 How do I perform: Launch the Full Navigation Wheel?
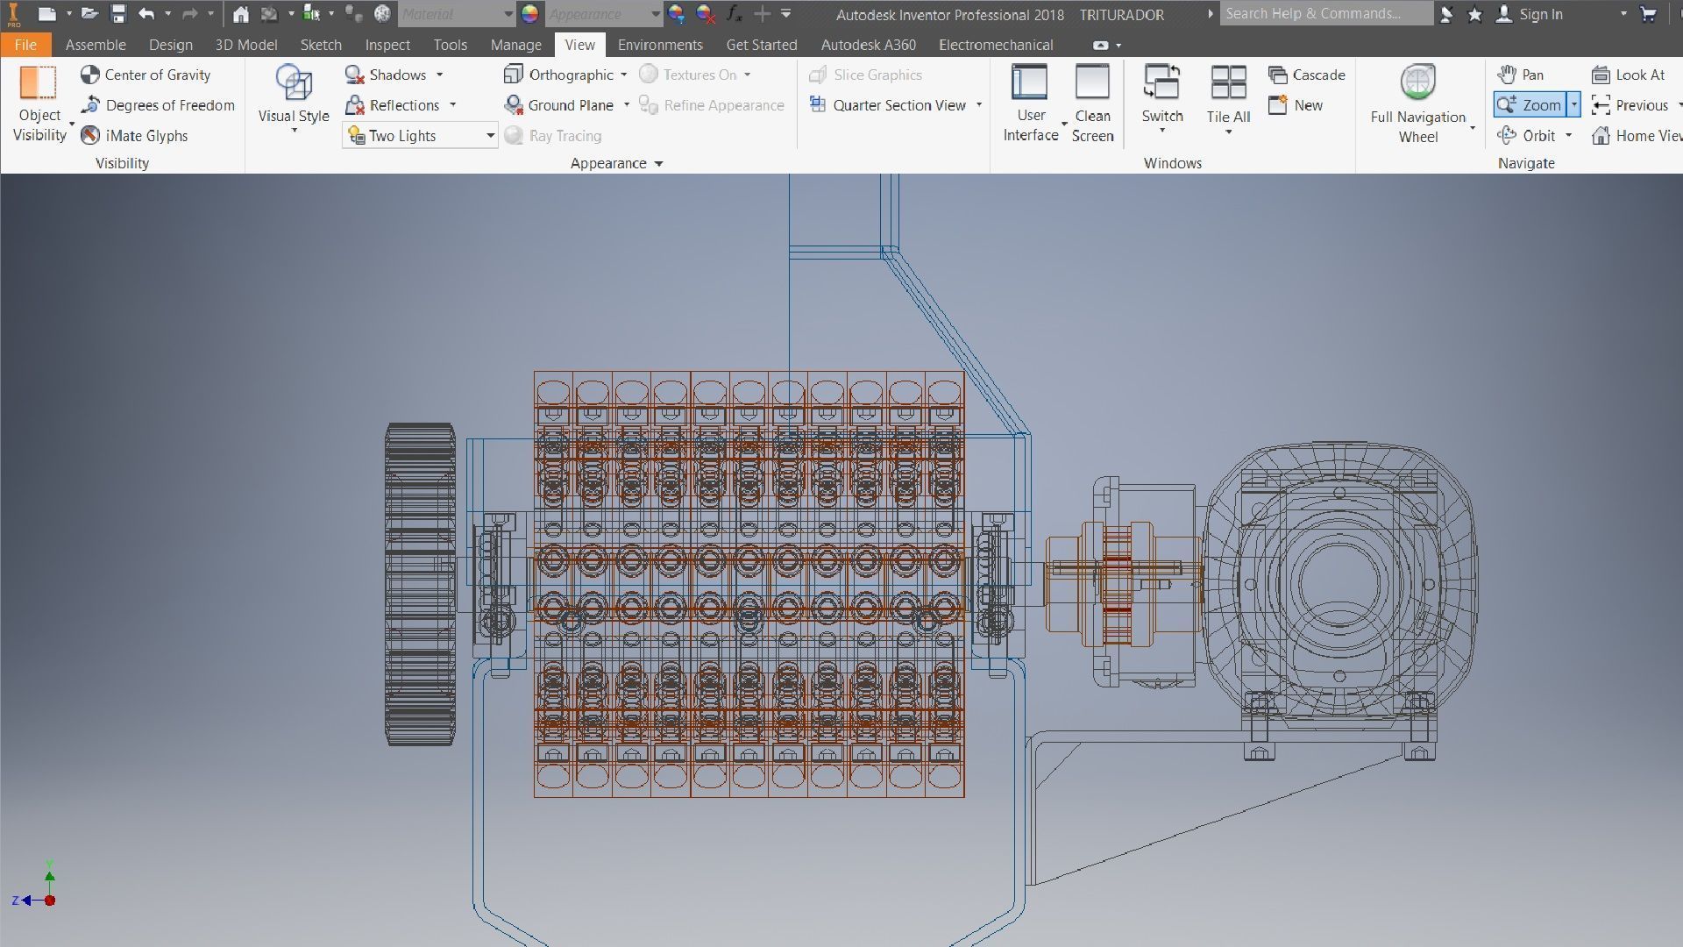click(1417, 83)
